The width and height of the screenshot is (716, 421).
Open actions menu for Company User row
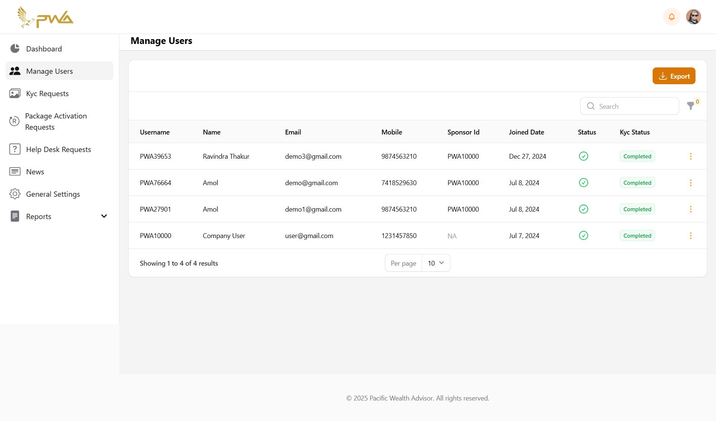pyautogui.click(x=691, y=236)
